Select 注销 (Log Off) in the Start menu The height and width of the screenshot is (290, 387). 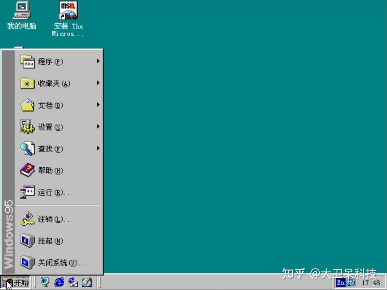[x=53, y=219]
